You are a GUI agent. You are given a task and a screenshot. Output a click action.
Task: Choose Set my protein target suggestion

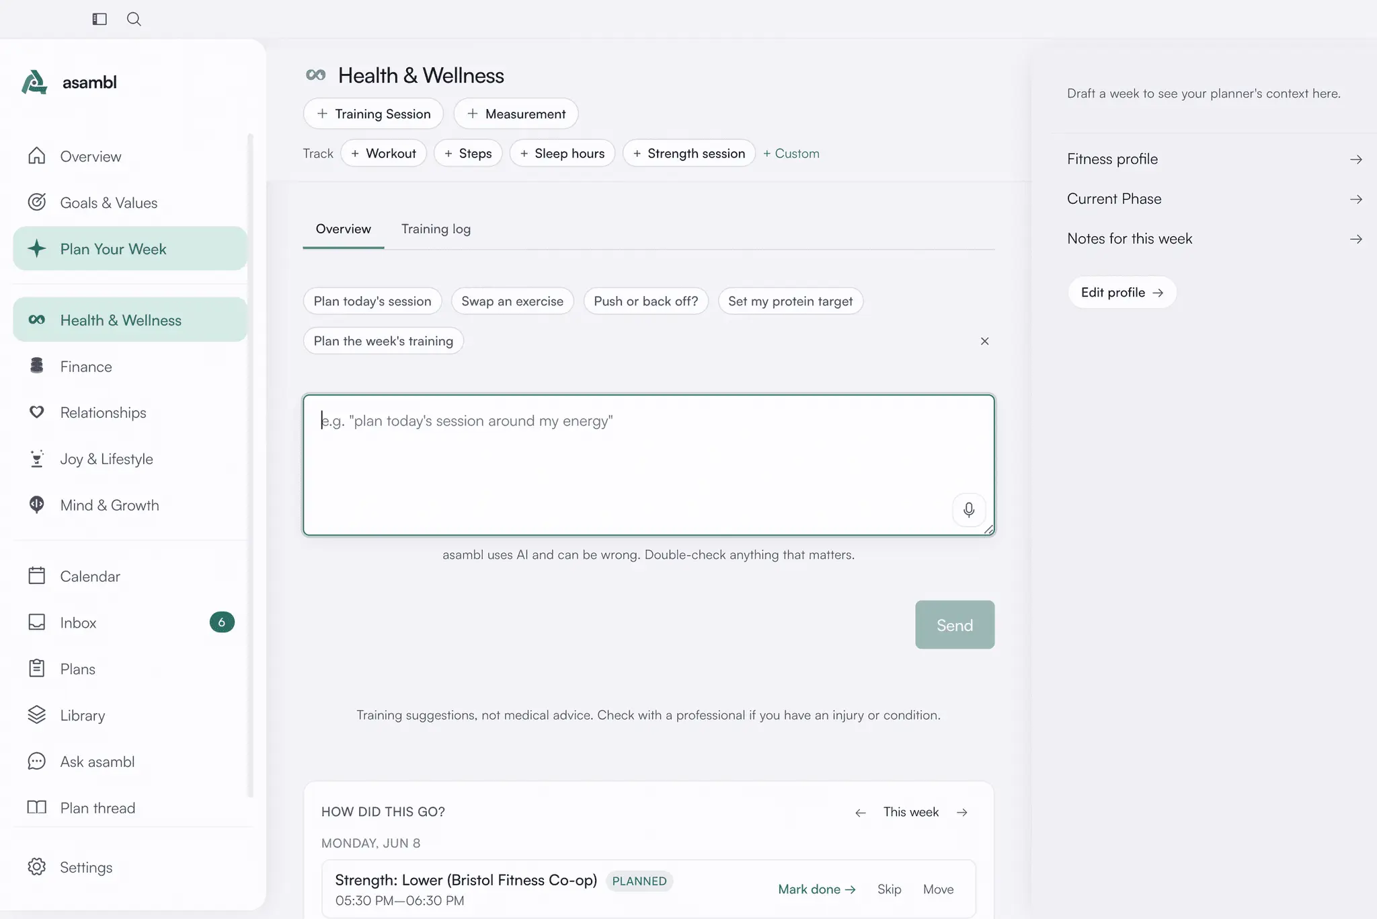click(791, 301)
